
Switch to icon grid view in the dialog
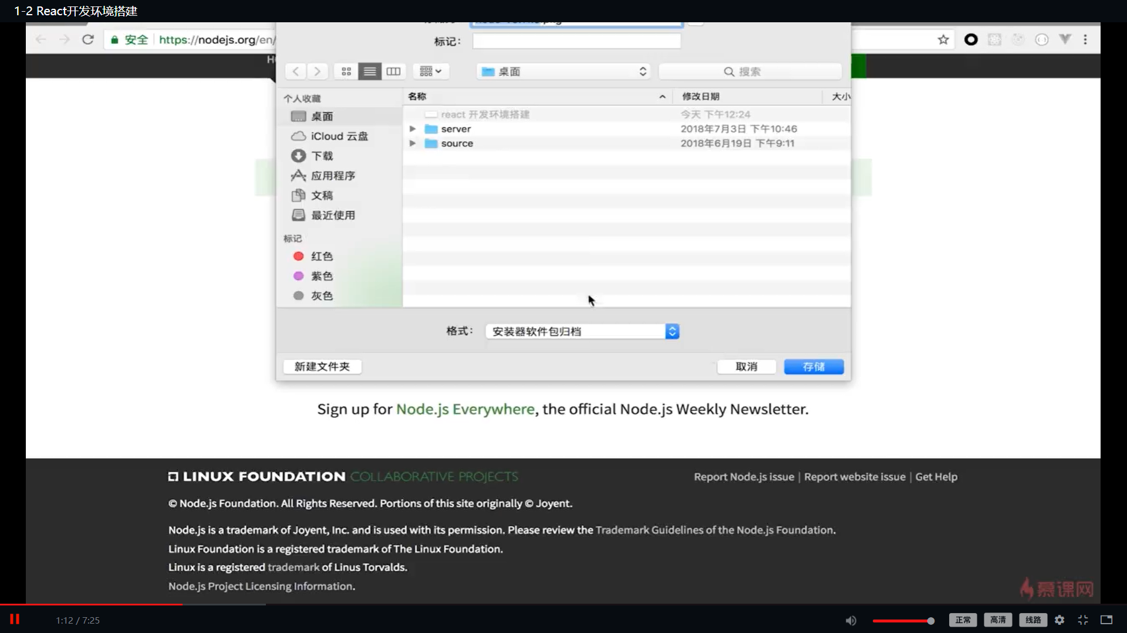346,71
